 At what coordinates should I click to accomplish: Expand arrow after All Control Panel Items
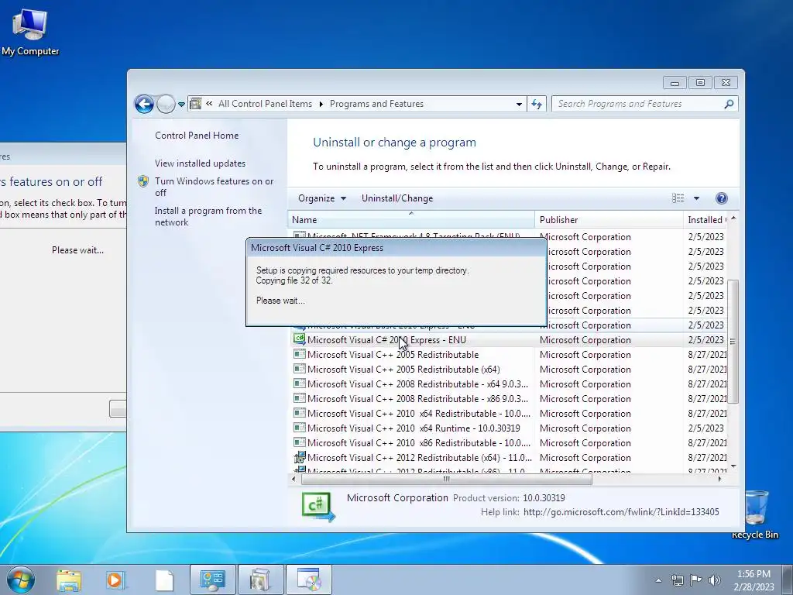click(x=321, y=105)
